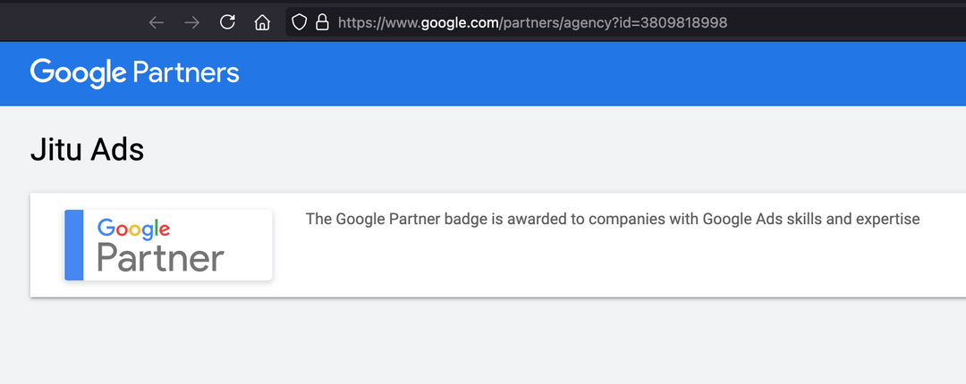Screen dimensions: 966x384
Task: Click the badge description text
Action: pos(612,219)
